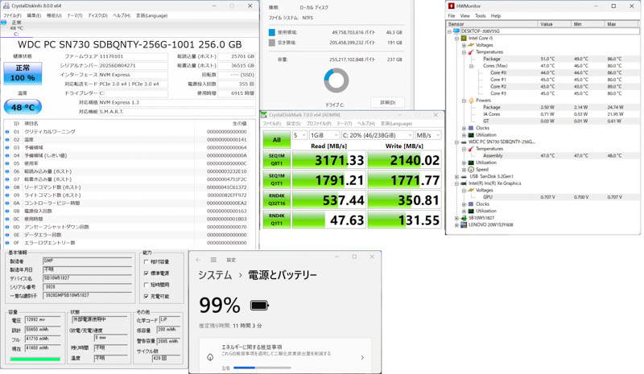Click the Voltages lightning icon under Iris Xe Graphics
This screenshot has width=644, height=374.
coord(471,191)
